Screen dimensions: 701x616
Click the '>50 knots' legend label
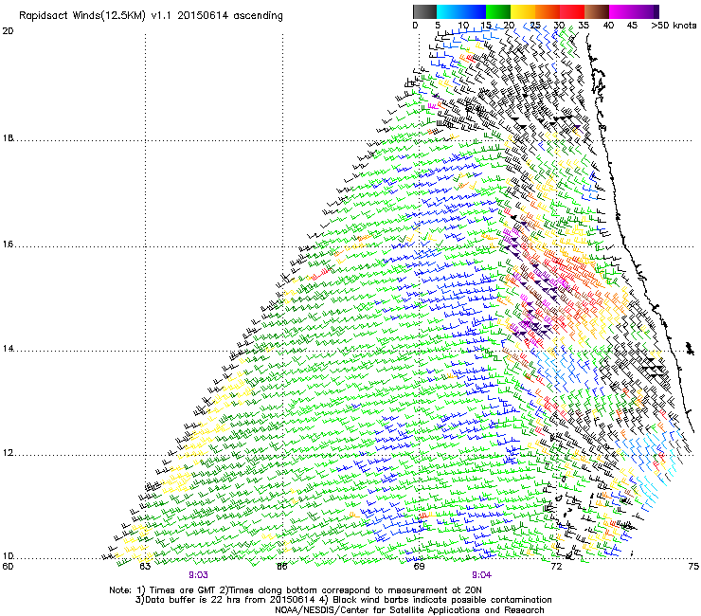(674, 26)
